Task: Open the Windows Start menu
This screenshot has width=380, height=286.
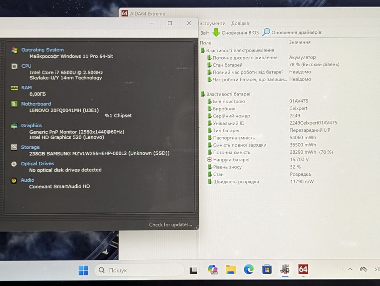Action: 83,270
